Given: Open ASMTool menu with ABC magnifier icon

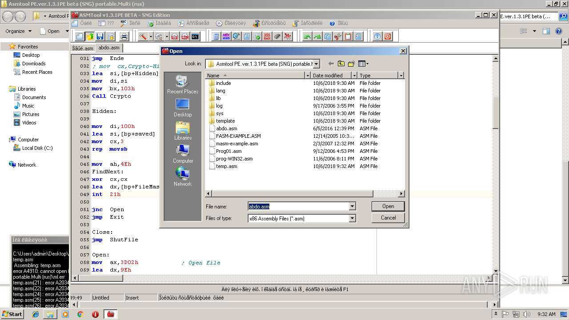Looking at the screenshot, I should click(x=131, y=23).
